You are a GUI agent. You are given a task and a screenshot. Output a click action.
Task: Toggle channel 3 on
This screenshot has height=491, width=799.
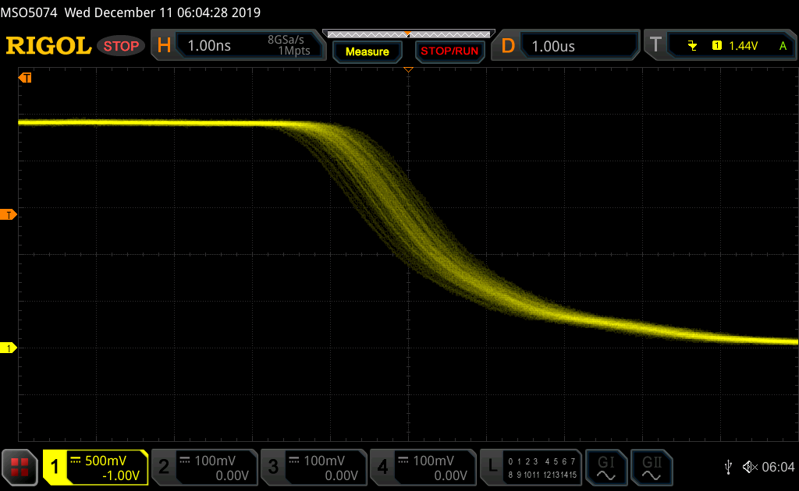pyautogui.click(x=273, y=467)
